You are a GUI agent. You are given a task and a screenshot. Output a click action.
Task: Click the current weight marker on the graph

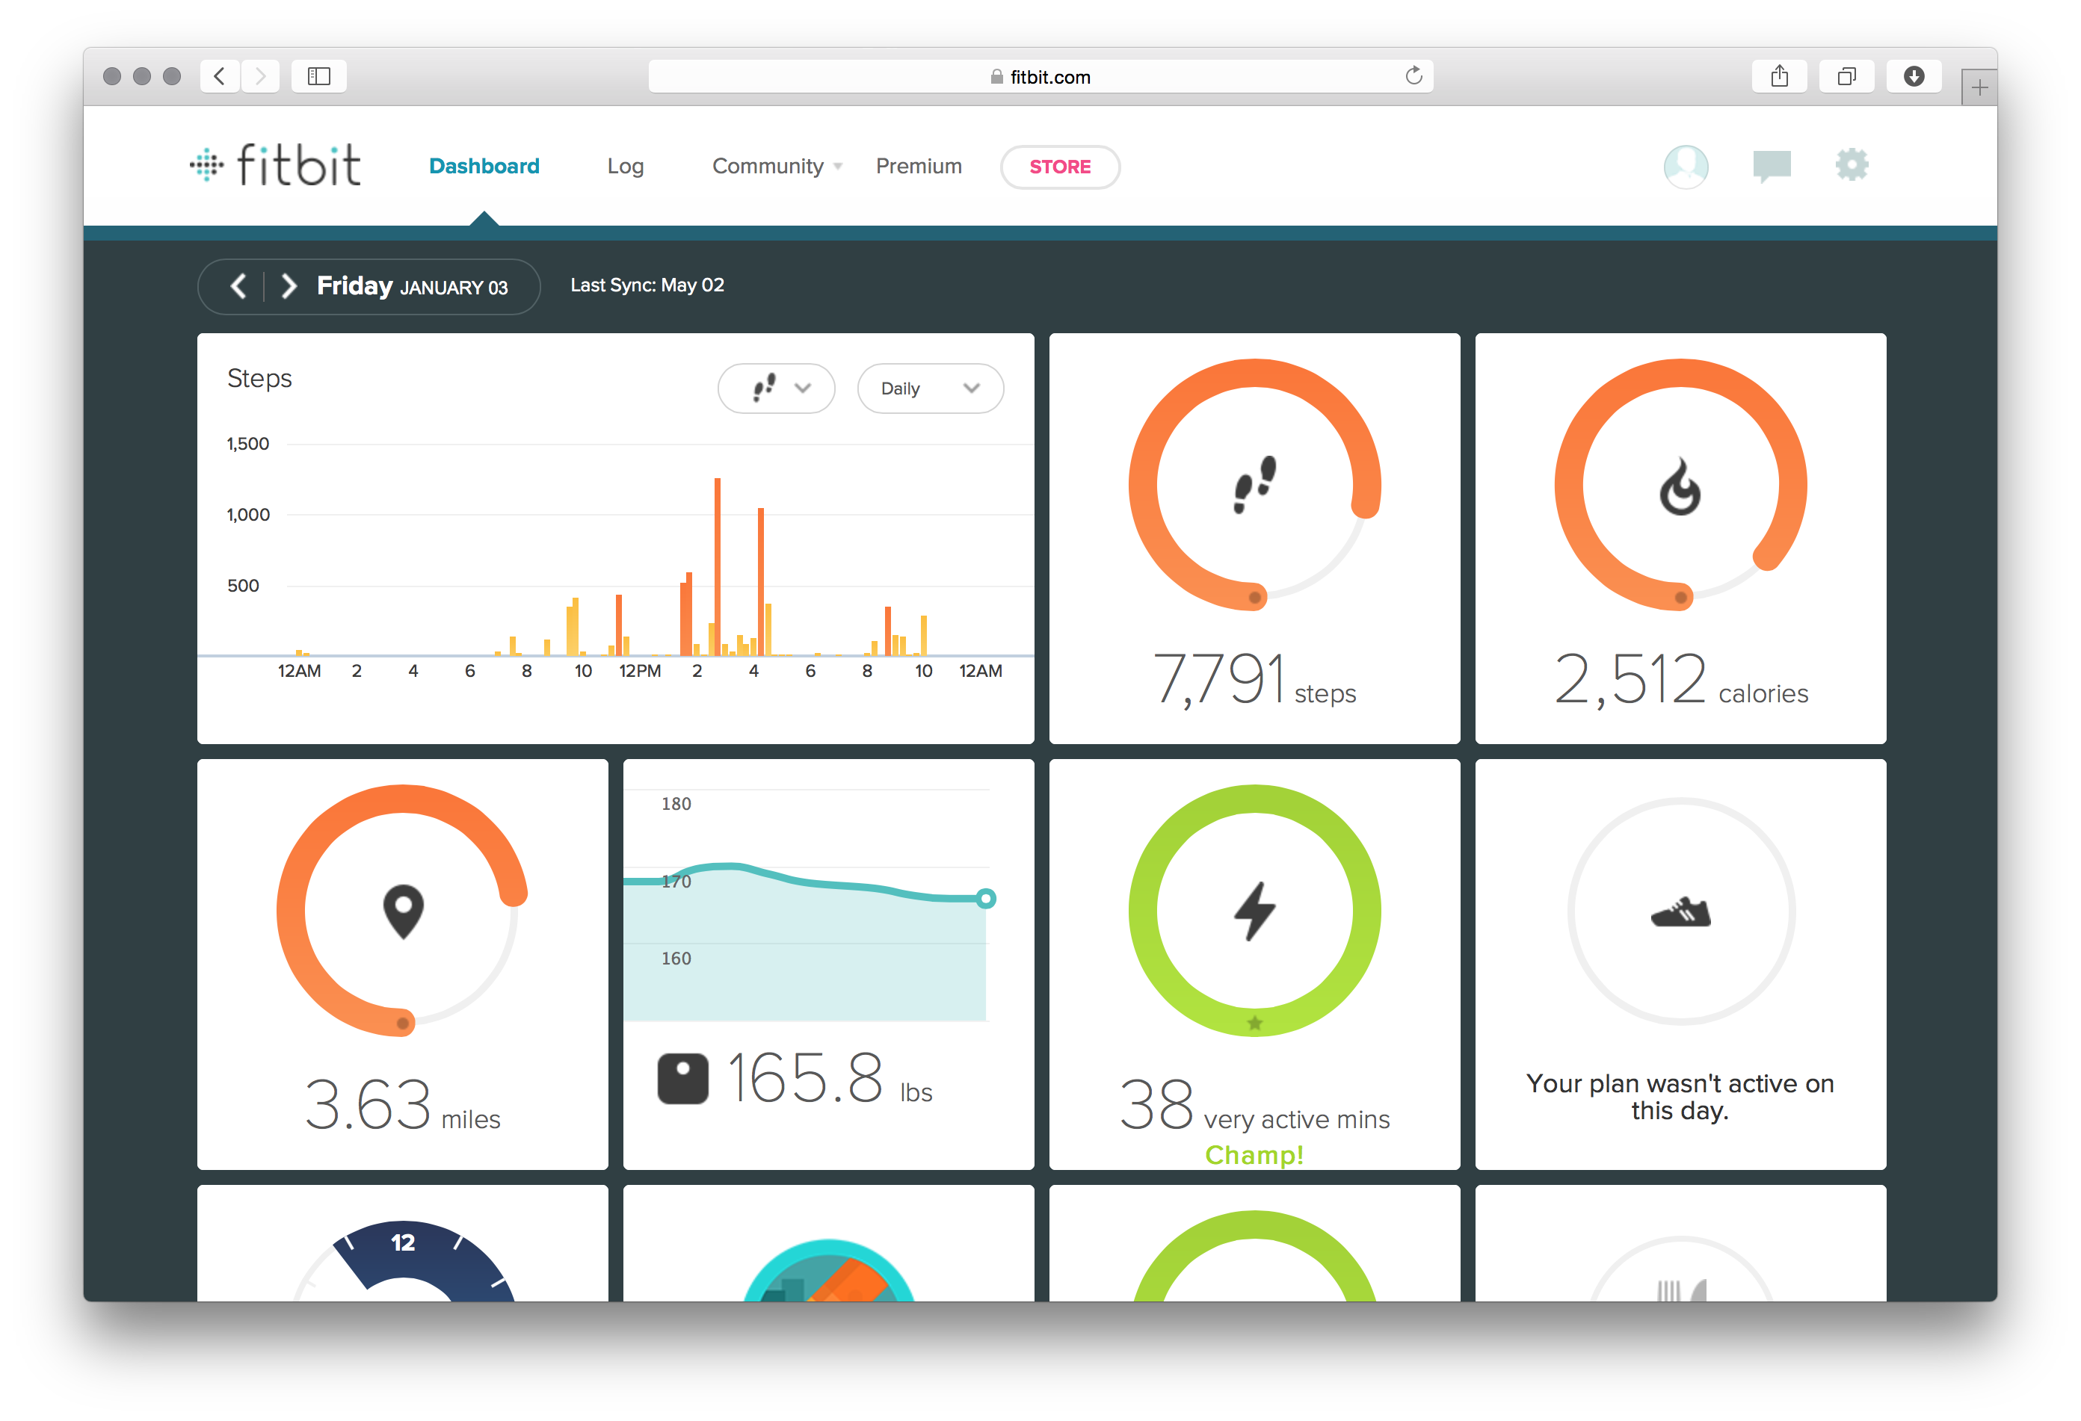coord(986,899)
